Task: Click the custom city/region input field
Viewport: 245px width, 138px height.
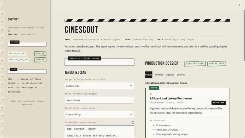Action: point(99,100)
